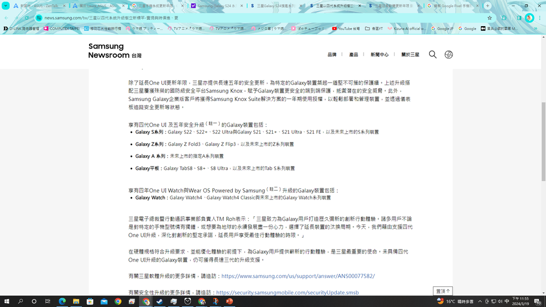The width and height of the screenshot is (546, 307).
Task: Switch to the Samsung Galaxy S24 Yahoo tab
Action: [x=216, y=6]
